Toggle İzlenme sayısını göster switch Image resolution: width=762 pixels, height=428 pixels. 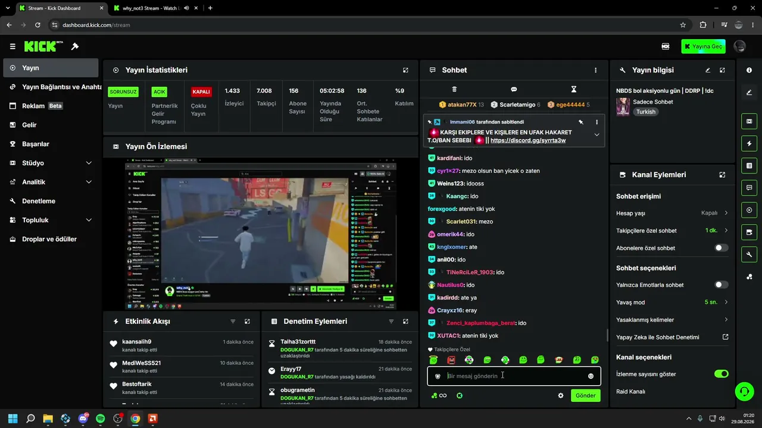(x=721, y=374)
